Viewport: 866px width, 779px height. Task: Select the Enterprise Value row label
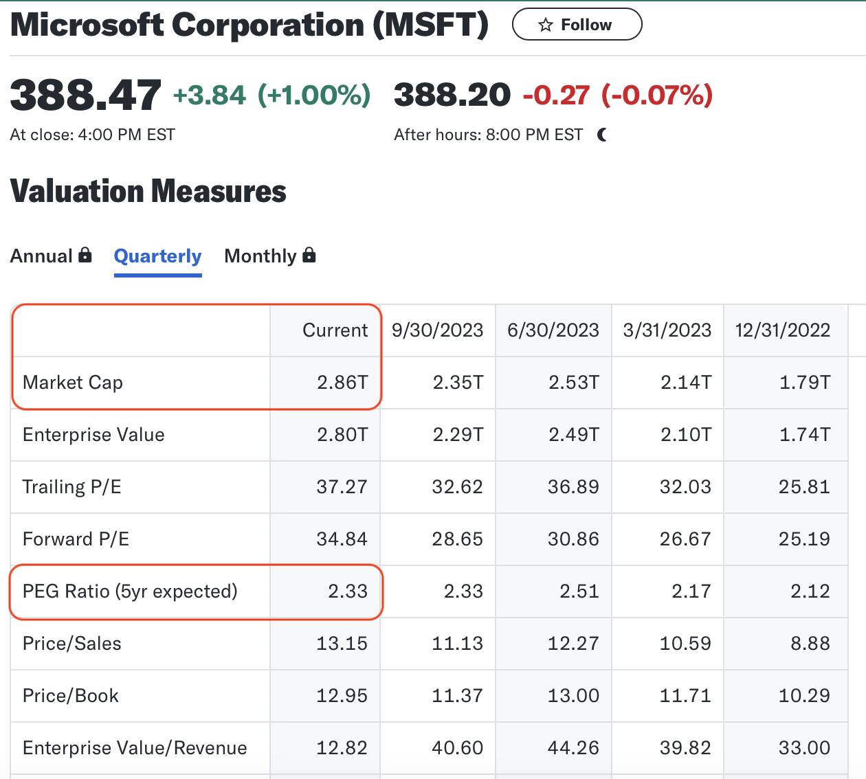click(93, 435)
